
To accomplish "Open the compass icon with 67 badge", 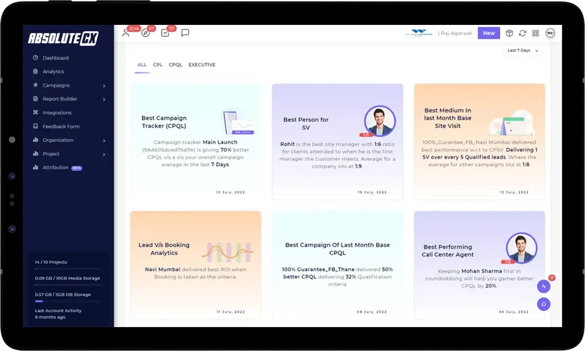I will [x=145, y=33].
